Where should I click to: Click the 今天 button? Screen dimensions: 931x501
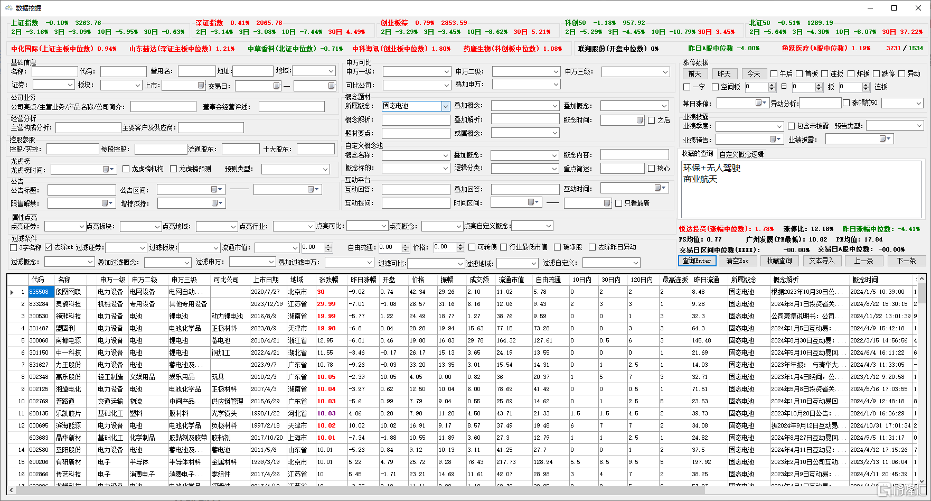[x=754, y=74]
